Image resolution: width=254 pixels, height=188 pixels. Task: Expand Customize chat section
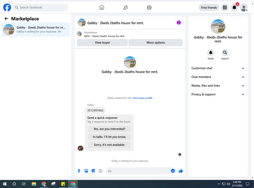(x=218, y=68)
